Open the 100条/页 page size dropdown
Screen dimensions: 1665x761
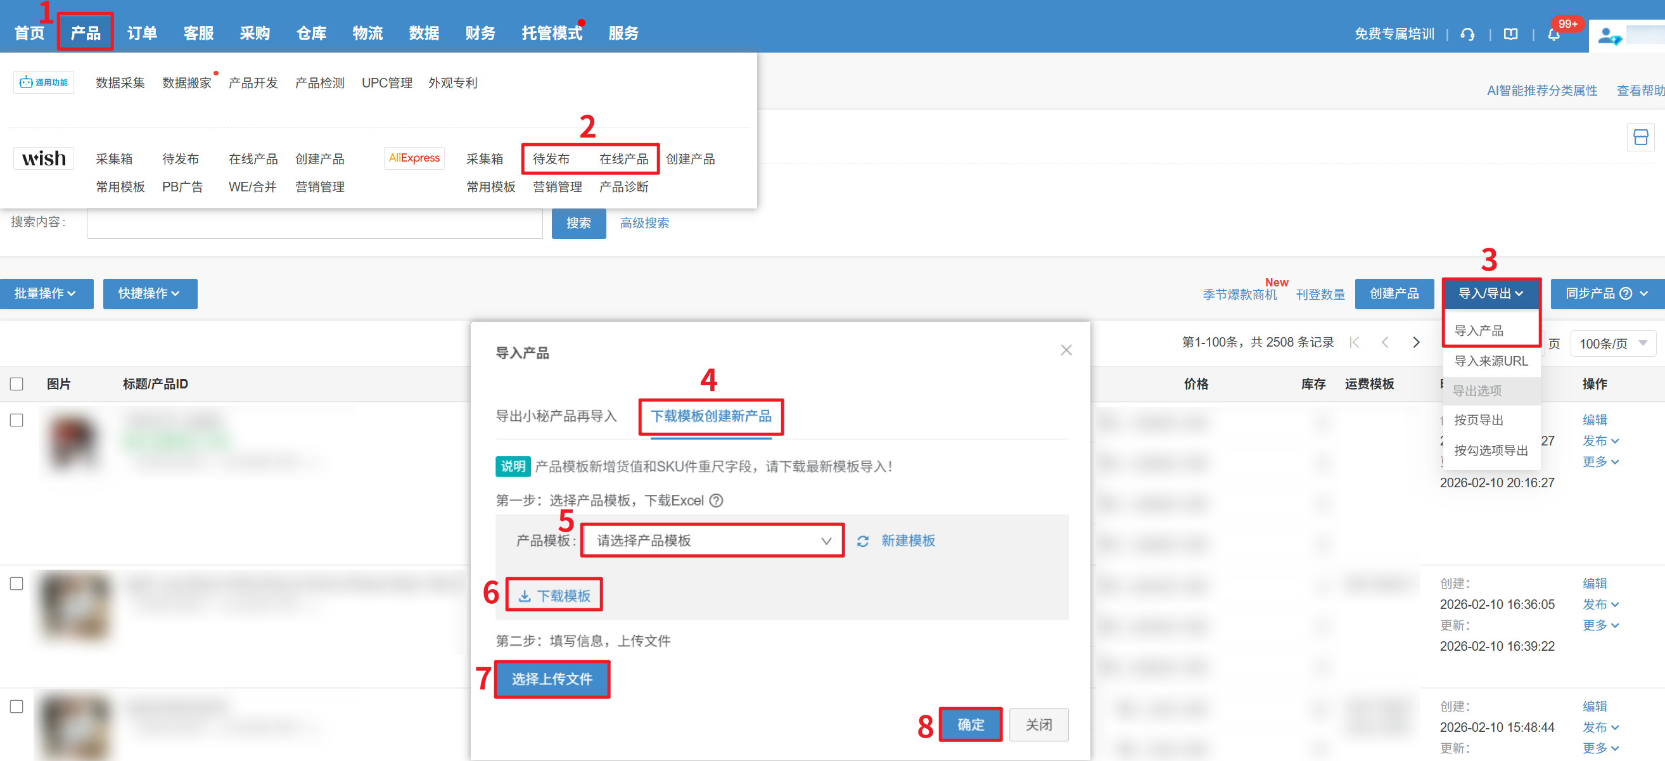1612,343
